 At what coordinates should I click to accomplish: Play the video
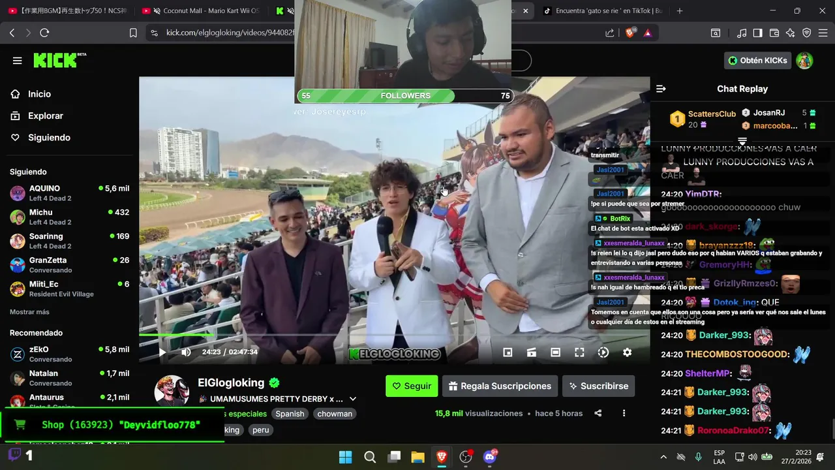pyautogui.click(x=162, y=352)
